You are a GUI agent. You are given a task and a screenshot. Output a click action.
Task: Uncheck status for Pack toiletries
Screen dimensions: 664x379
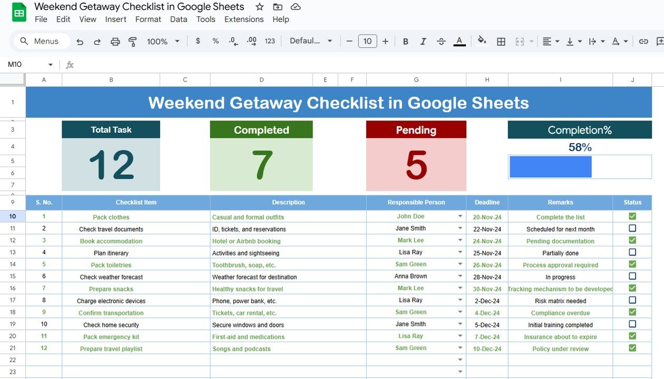[x=632, y=264]
